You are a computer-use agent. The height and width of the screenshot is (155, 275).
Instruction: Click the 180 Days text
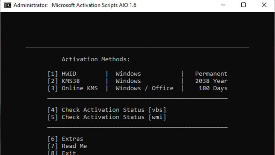click(213, 88)
